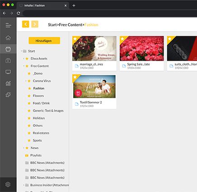Click star badge on Spring Sale thumbnail
Viewport: 197px width, 192px height.
point(122,39)
